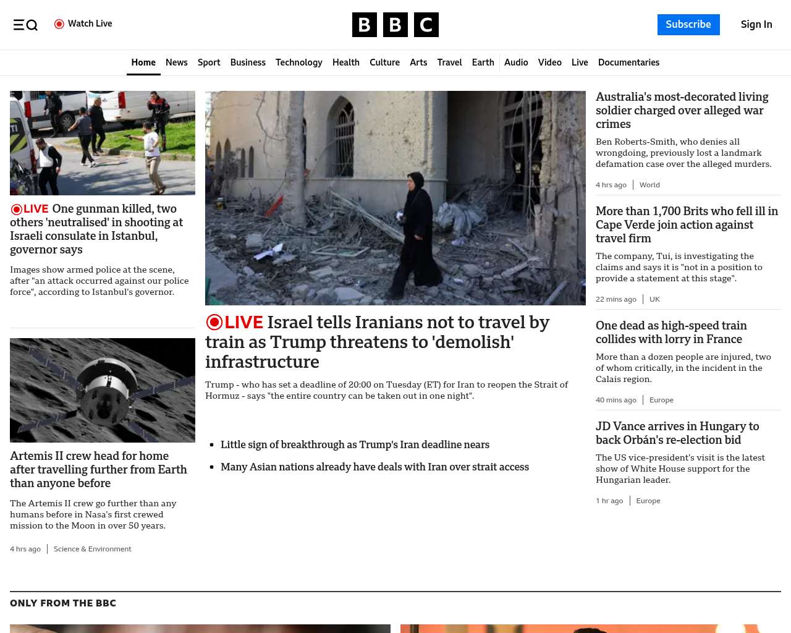Viewport: 791px width, 633px height.
Task: Select the Home tab
Action: pos(143,62)
